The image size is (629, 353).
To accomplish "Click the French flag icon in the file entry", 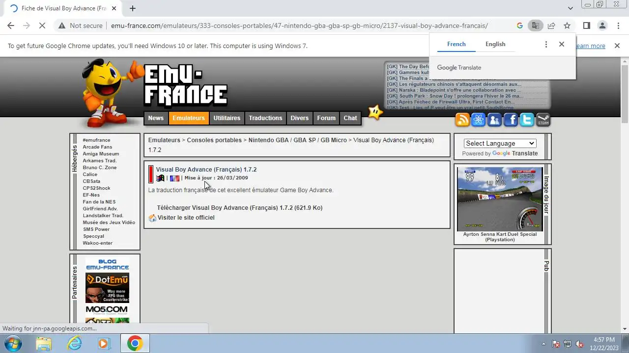I will point(174,178).
